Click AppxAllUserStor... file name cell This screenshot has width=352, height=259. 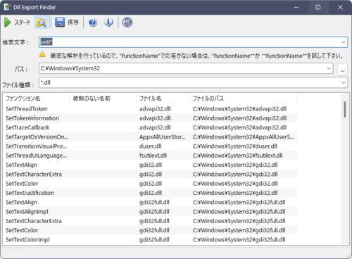pos(163,137)
